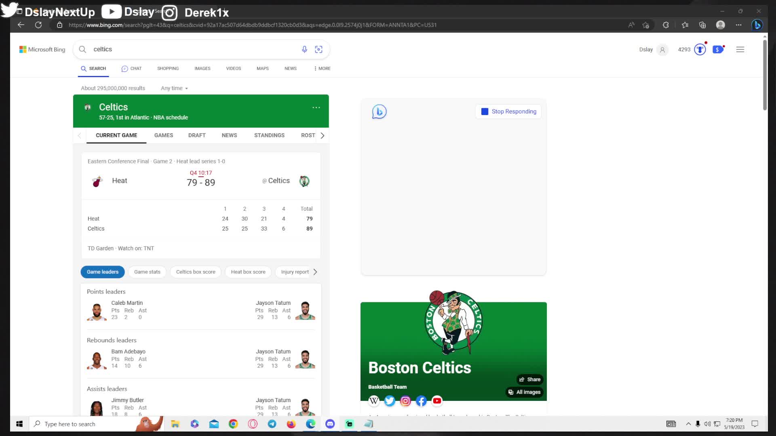This screenshot has width=776, height=436.
Task: Switch to the CHAT tab
Action: 131,69
